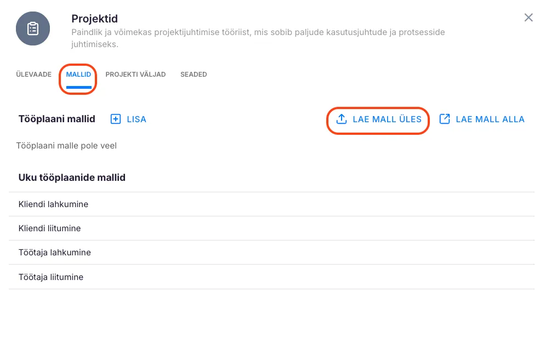Click the Projektid clipboard icon
The image size is (545, 337).
pos(33,28)
